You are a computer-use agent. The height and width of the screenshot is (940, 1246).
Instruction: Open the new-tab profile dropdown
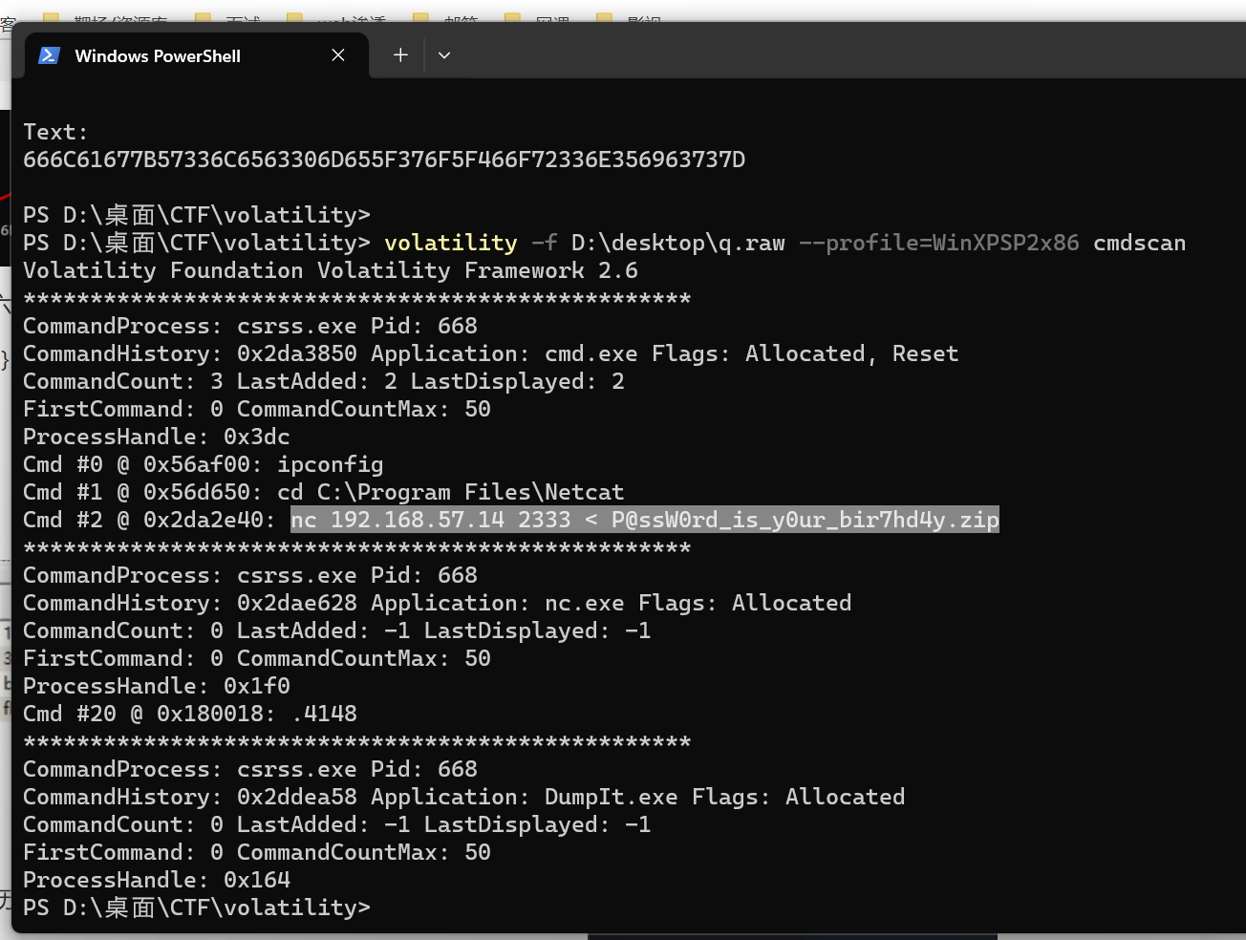tap(444, 55)
